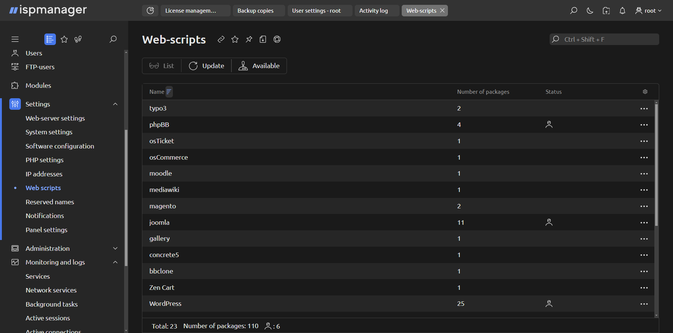Click the global search magnifier icon

574,11
